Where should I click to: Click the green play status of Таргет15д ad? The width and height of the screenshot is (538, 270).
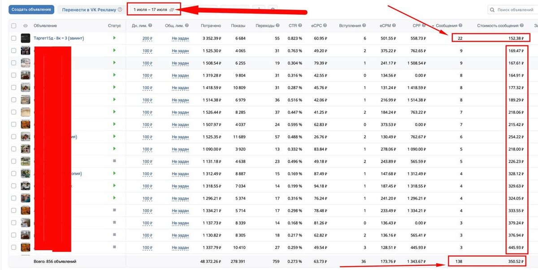point(114,38)
